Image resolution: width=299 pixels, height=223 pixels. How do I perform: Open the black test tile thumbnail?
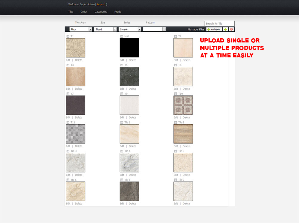129,48
